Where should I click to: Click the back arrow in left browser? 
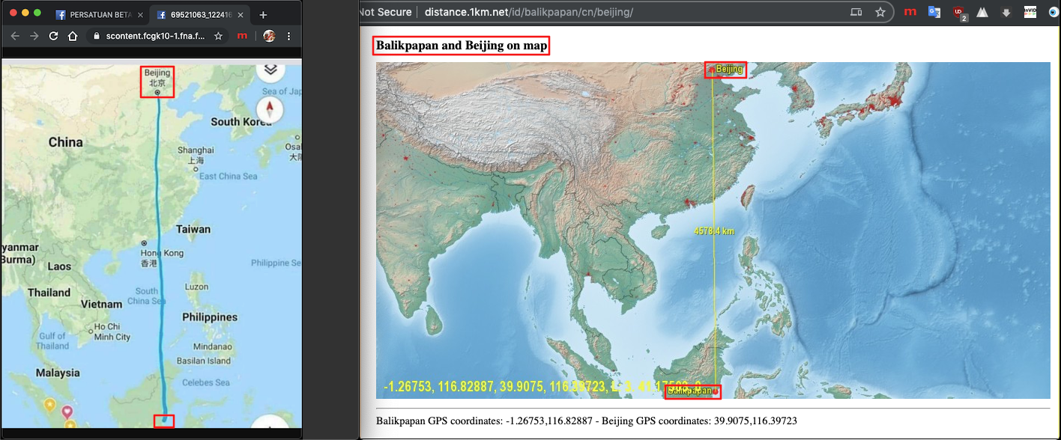tap(14, 36)
